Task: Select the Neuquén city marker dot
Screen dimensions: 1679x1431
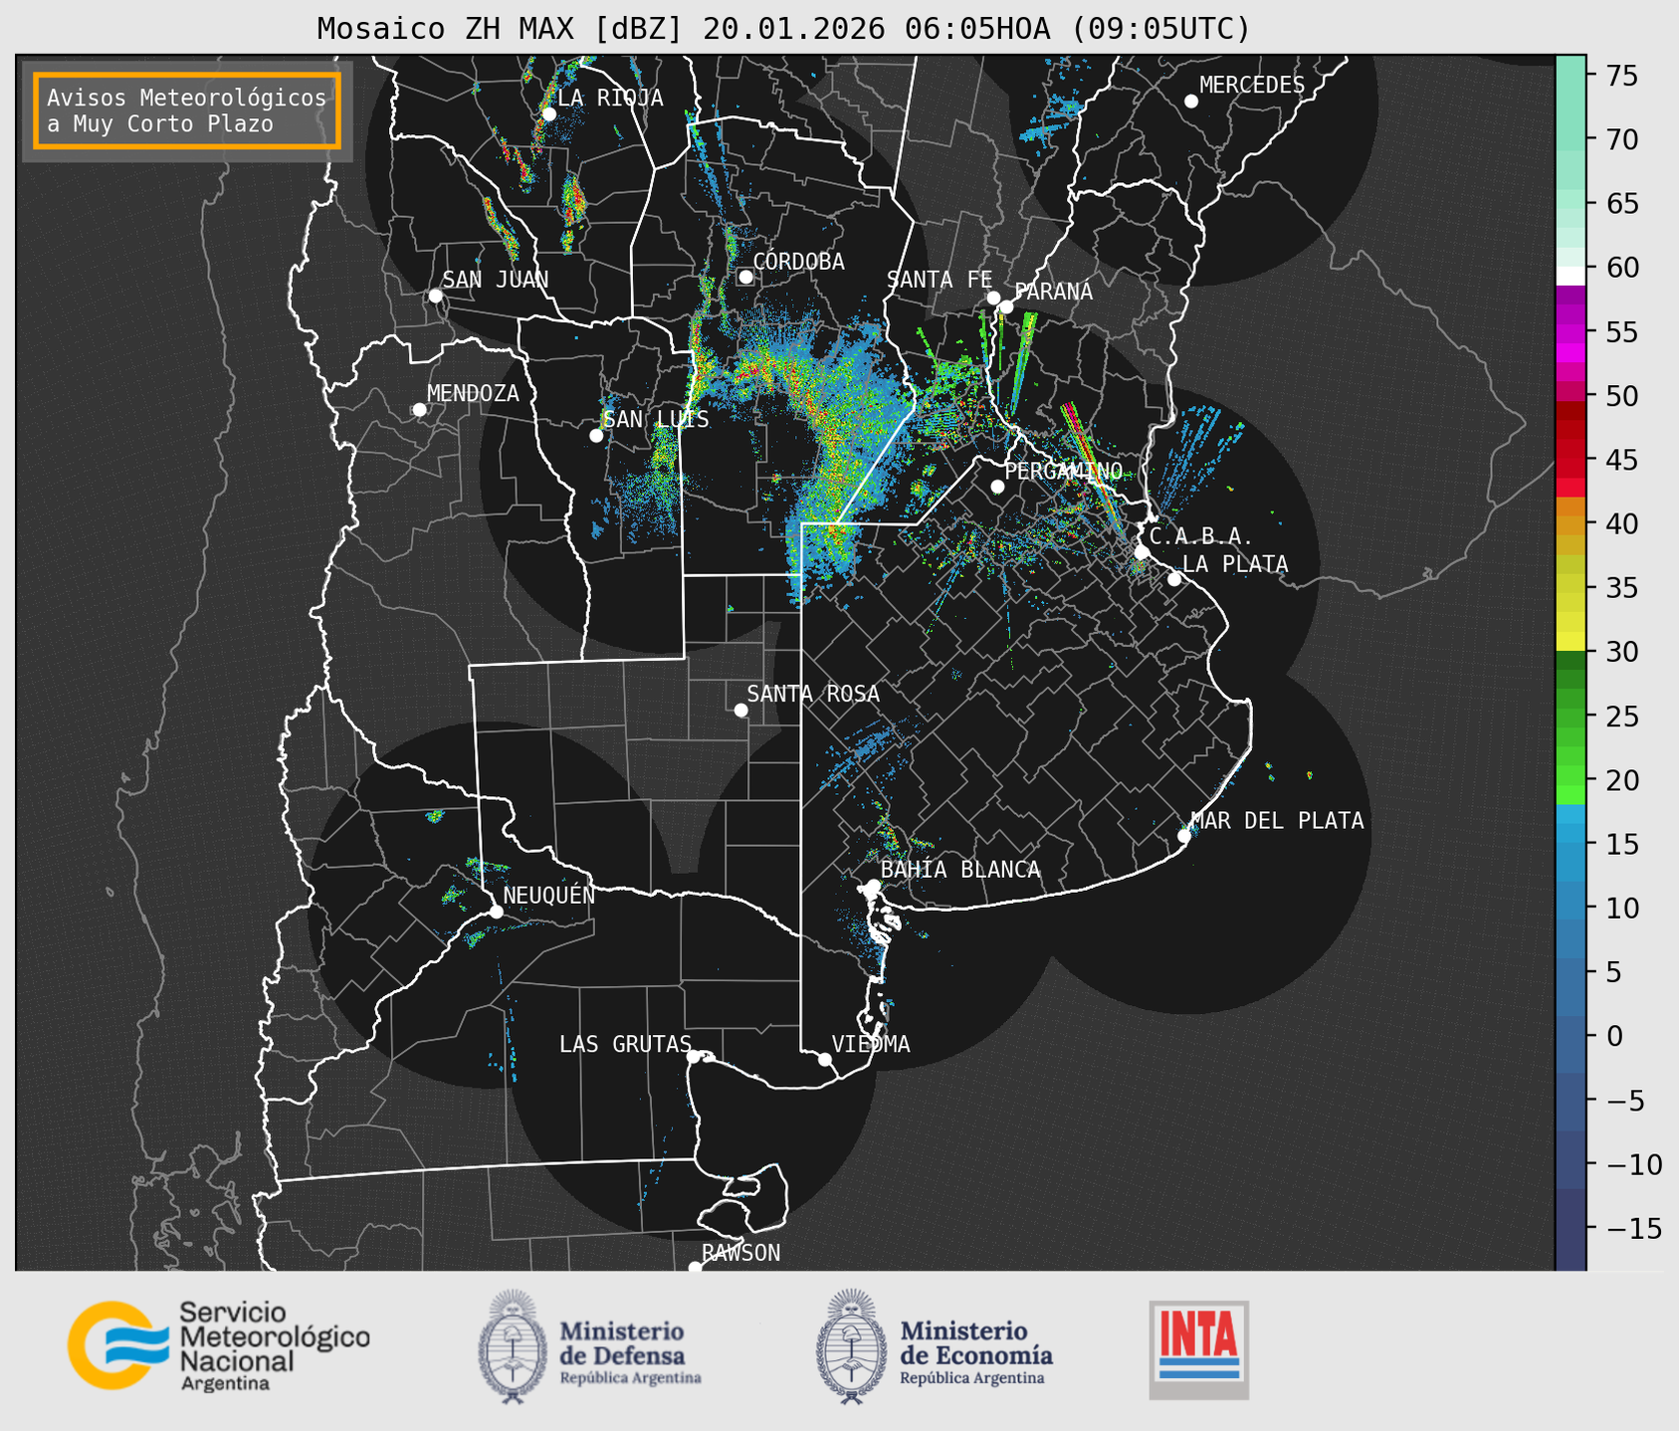Action: [497, 912]
